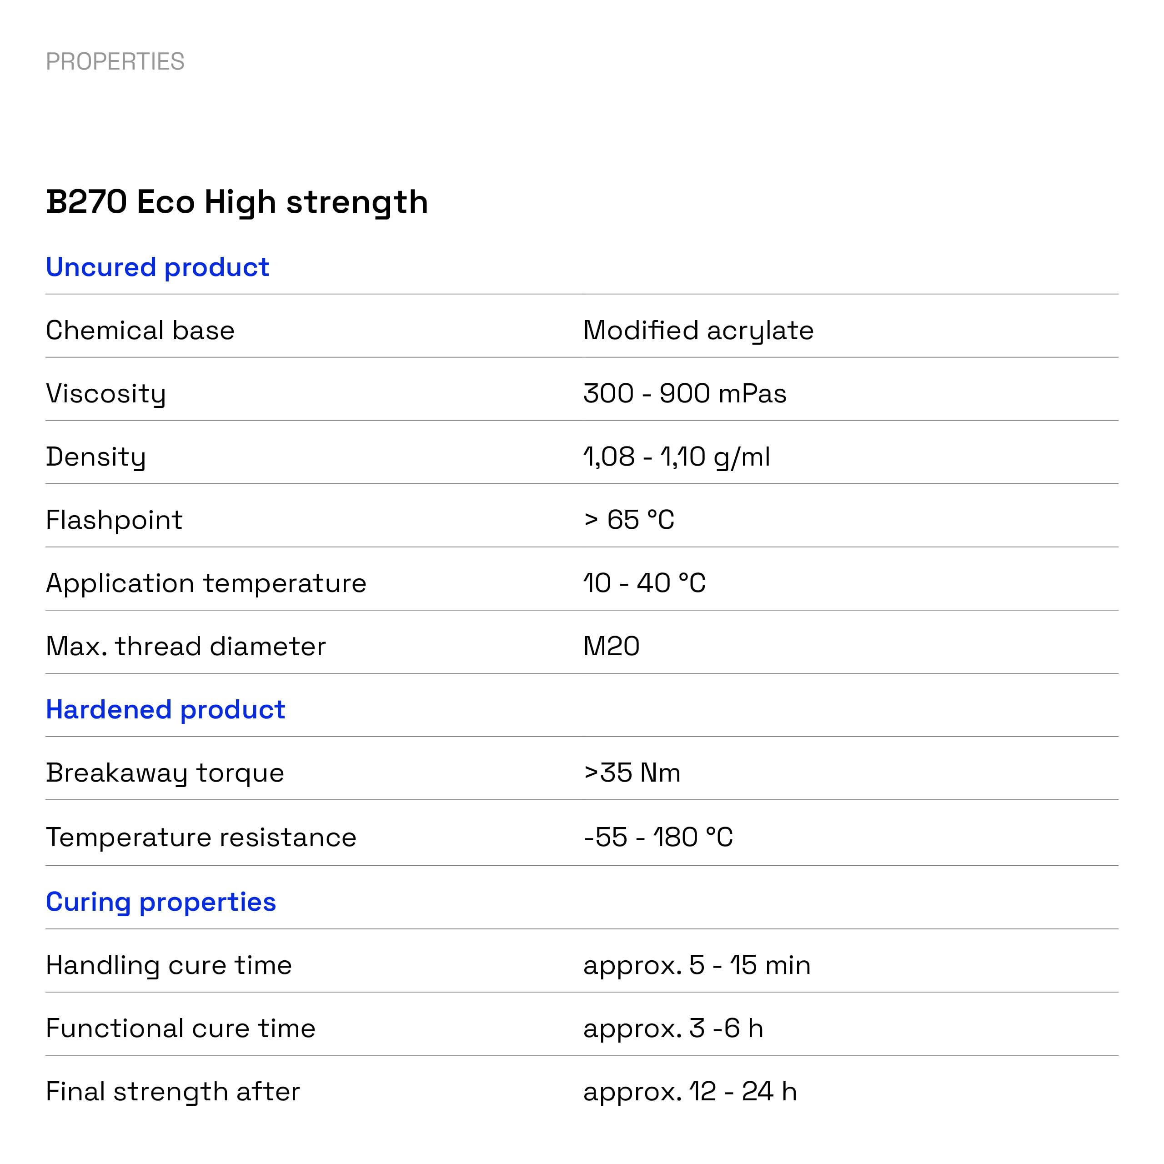Click the Temperature resistance row label

(201, 837)
